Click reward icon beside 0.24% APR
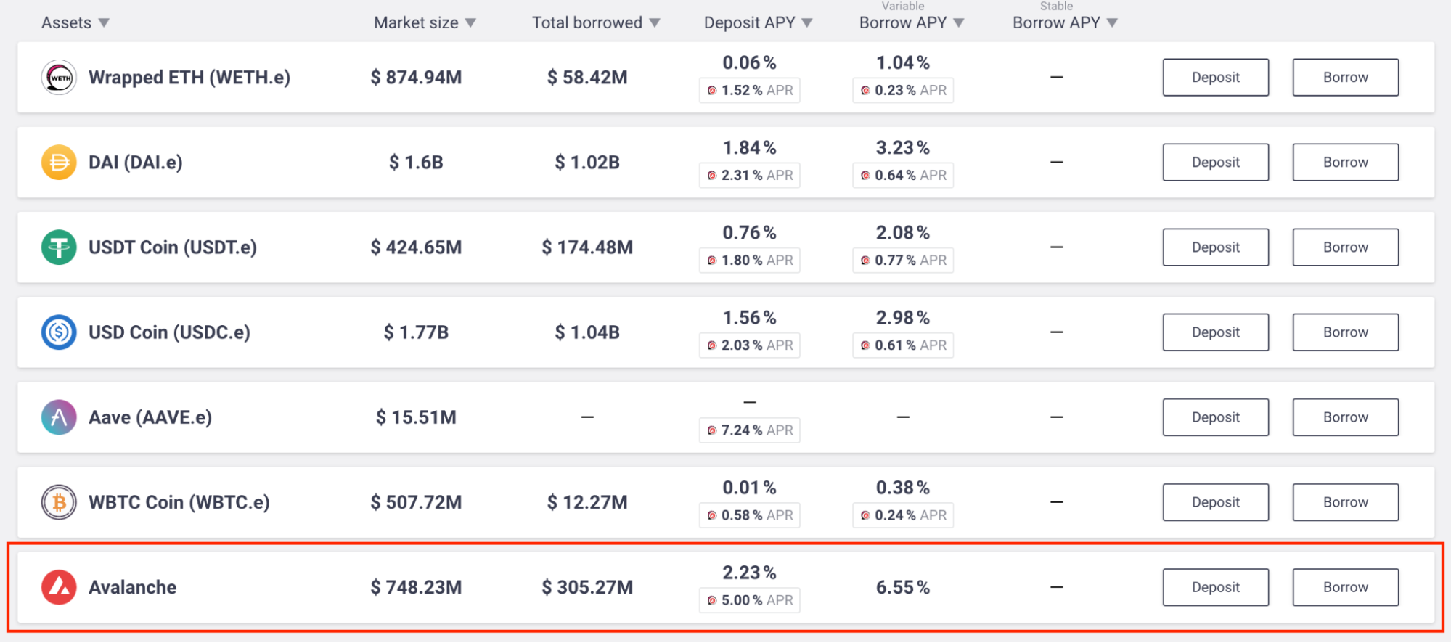This screenshot has height=643, width=1451. tap(865, 515)
